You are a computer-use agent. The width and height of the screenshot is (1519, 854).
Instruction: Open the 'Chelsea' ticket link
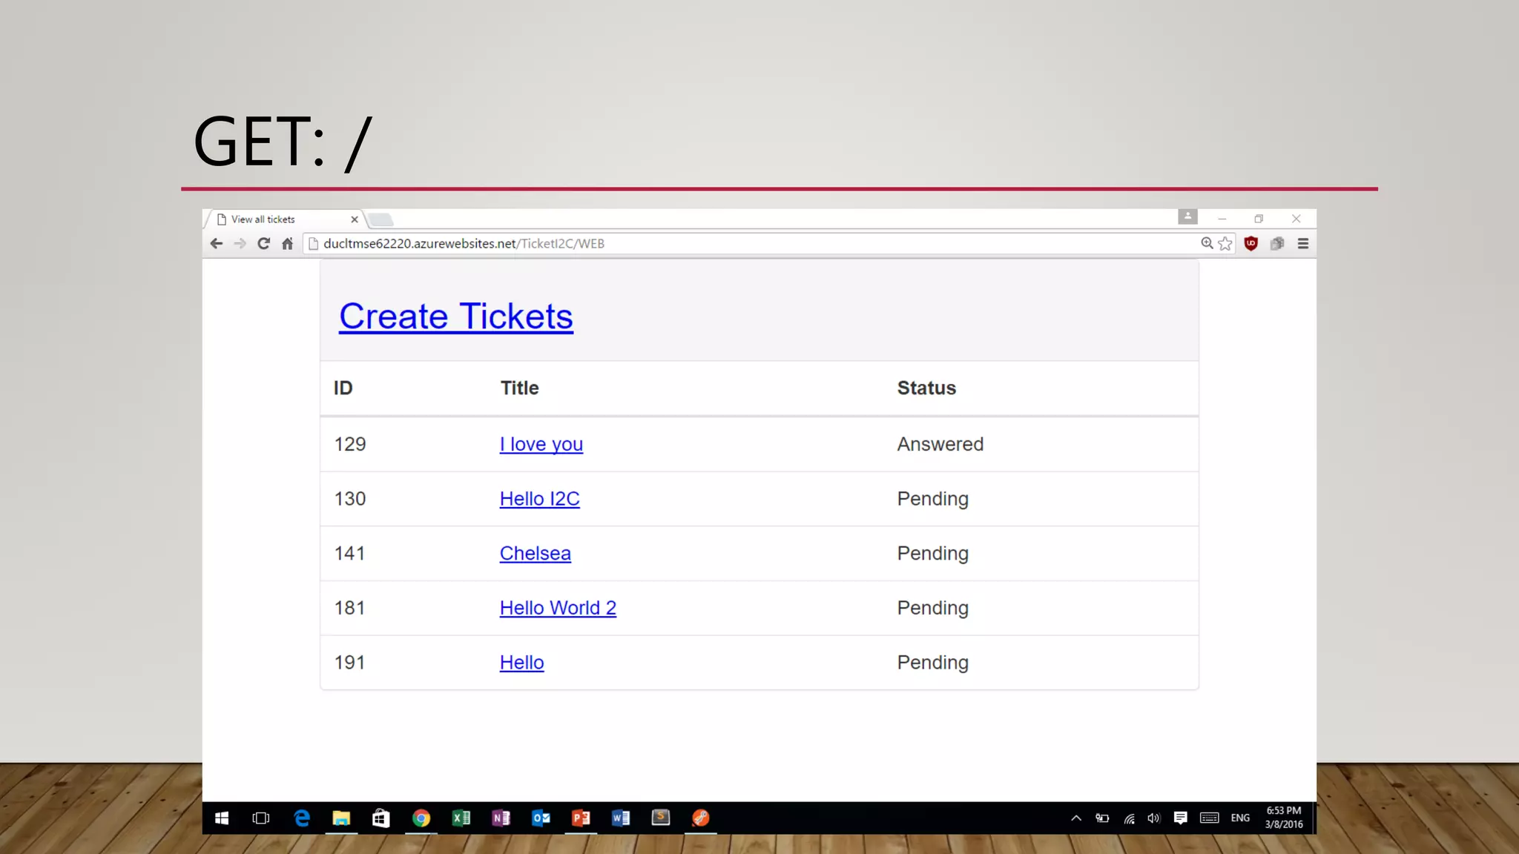click(x=535, y=554)
